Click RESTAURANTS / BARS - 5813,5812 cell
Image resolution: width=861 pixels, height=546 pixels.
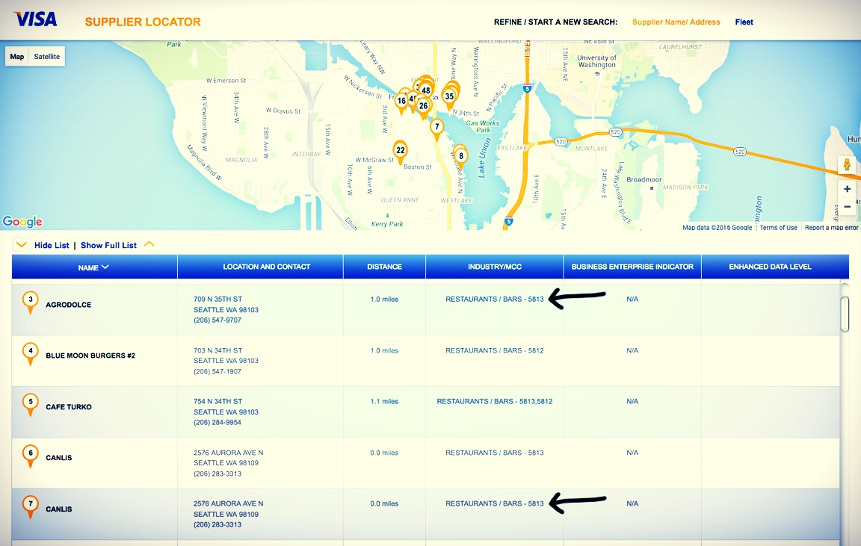click(495, 401)
